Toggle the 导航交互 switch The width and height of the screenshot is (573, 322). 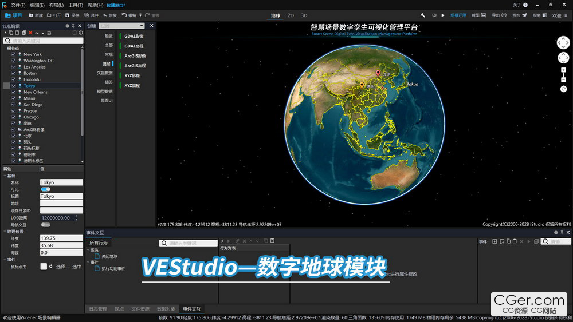coord(46,225)
